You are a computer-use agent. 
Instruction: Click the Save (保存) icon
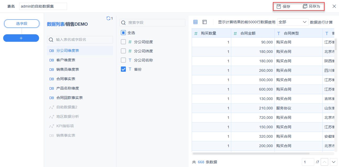[x=279, y=7]
